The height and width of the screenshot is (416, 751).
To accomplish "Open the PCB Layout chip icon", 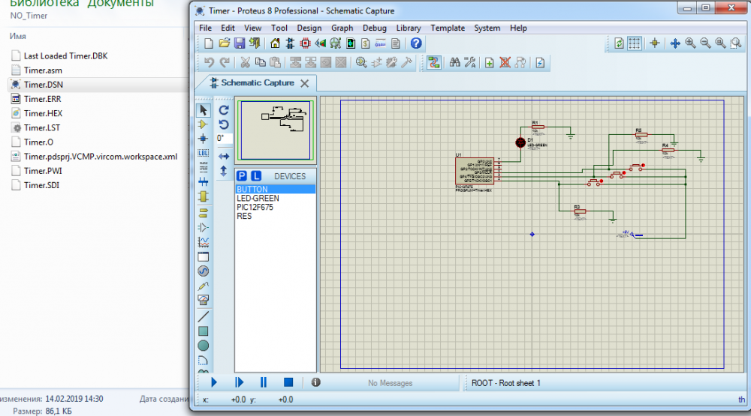I will (x=305, y=43).
